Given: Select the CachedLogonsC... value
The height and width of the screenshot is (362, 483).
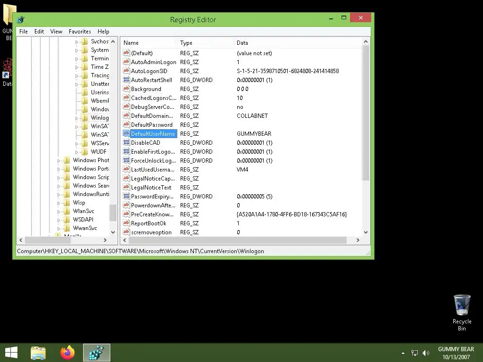Looking at the screenshot, I should click(x=153, y=98).
